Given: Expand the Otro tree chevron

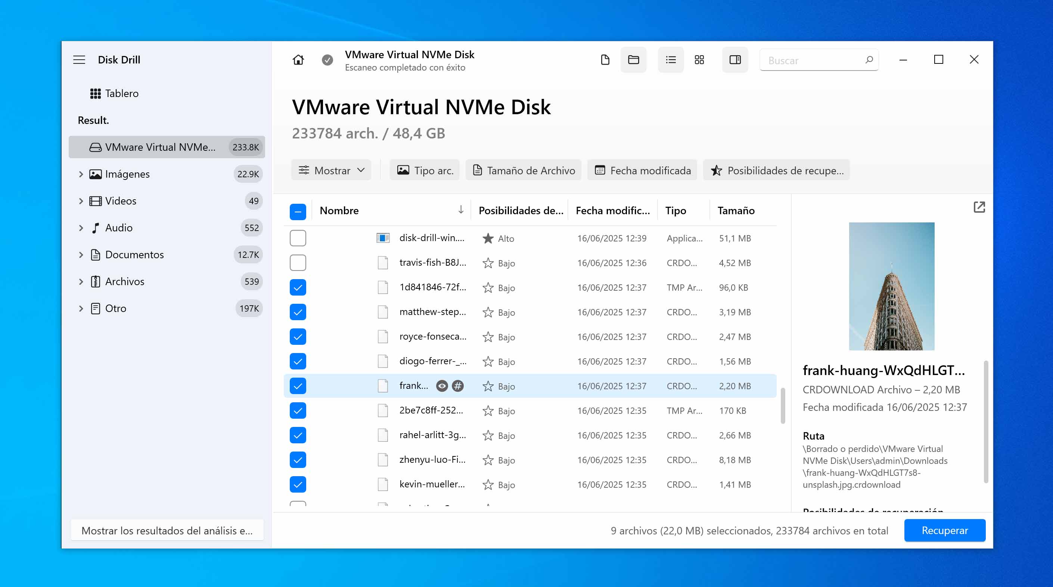Looking at the screenshot, I should click(x=81, y=308).
